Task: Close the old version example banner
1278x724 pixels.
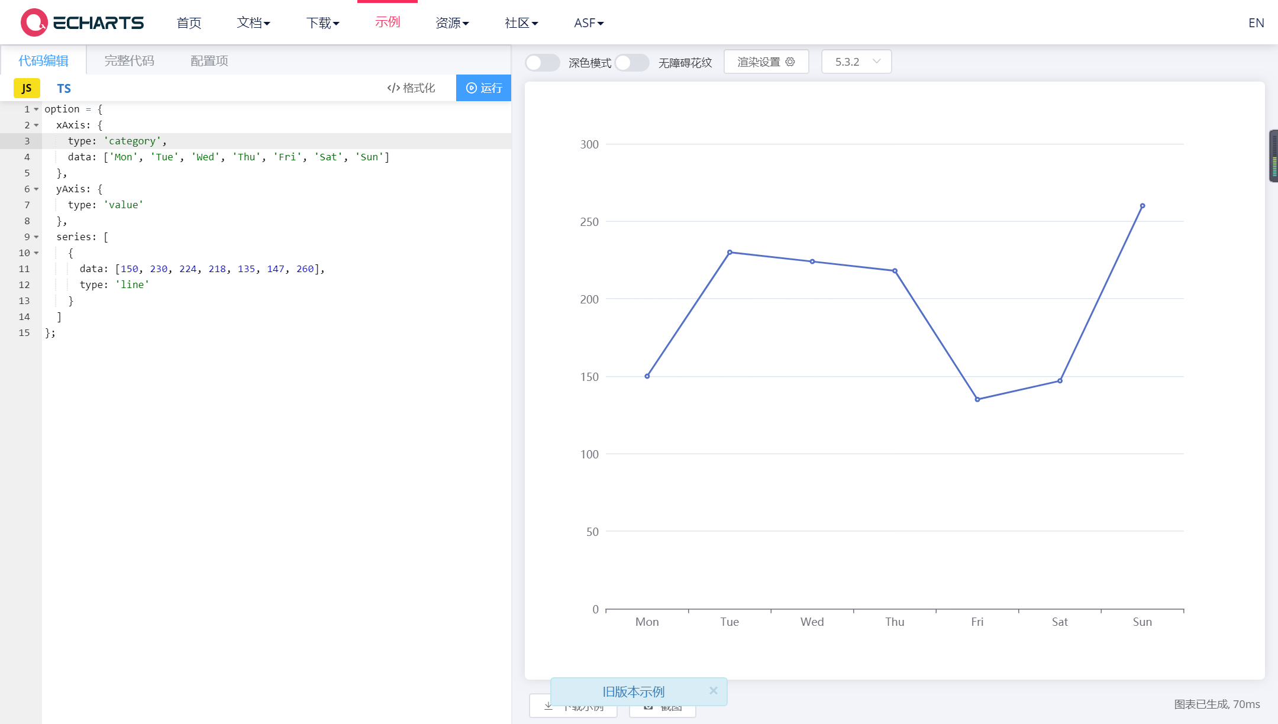Action: tap(714, 690)
